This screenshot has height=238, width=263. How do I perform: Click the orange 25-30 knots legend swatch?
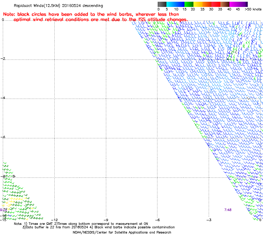(207, 4)
